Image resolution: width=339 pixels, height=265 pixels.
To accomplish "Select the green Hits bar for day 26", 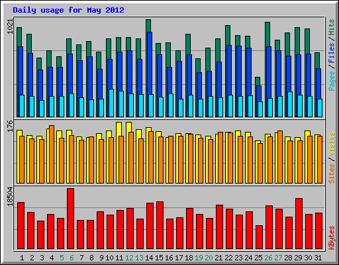I will [267, 34].
